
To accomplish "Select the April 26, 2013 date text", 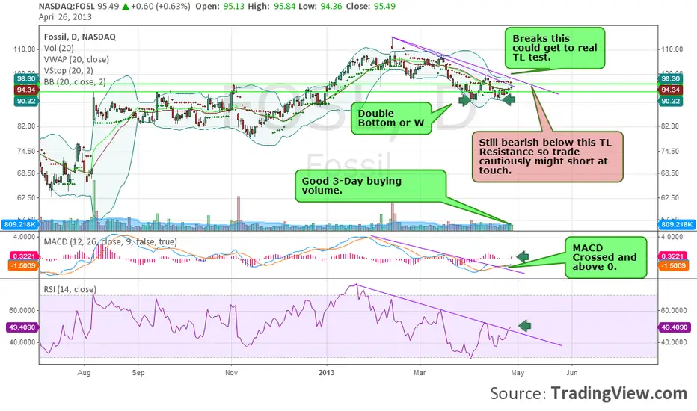I will (x=65, y=17).
